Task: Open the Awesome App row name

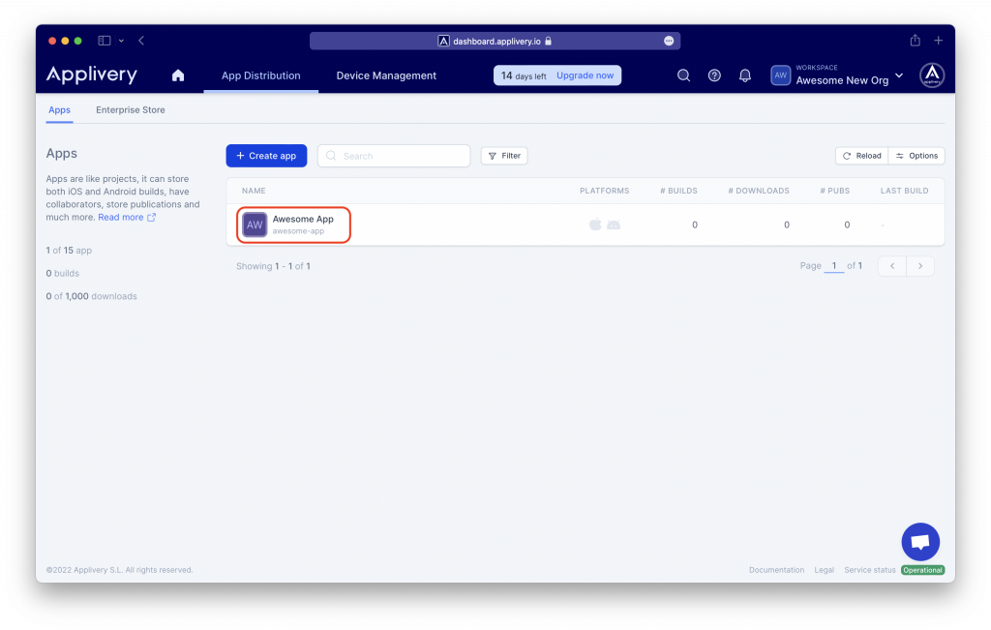Action: point(303,219)
